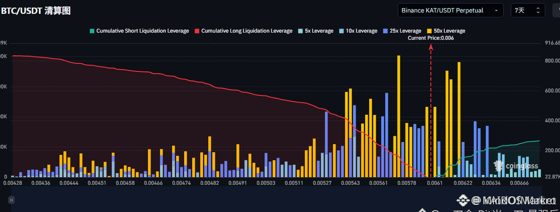Viewport: 560px width, 212px height.
Task: Hide the 10x Leverage series in legend
Action: pyautogui.click(x=358, y=31)
